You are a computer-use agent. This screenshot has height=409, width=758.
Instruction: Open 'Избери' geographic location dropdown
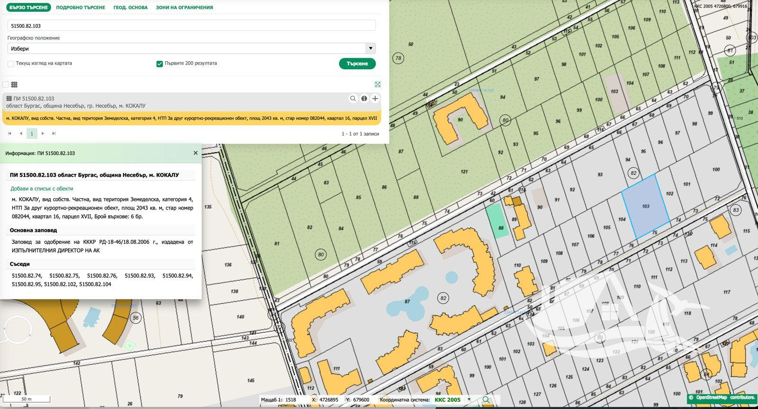pyautogui.click(x=191, y=48)
